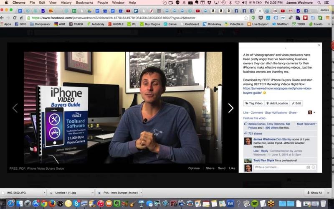334x209 pixels.
Task: Open the Apps bookmarks shortcut
Action: coord(5,24)
